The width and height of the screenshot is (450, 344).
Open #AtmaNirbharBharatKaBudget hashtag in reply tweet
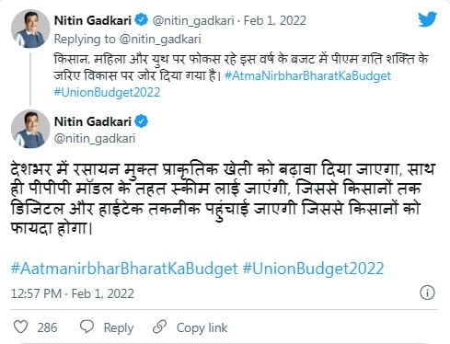click(307, 75)
